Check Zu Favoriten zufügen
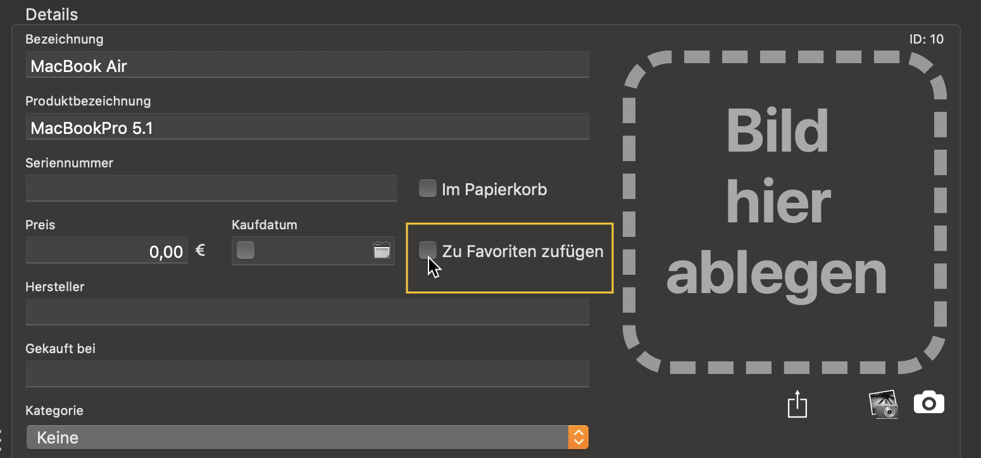The image size is (981, 458). tap(428, 250)
